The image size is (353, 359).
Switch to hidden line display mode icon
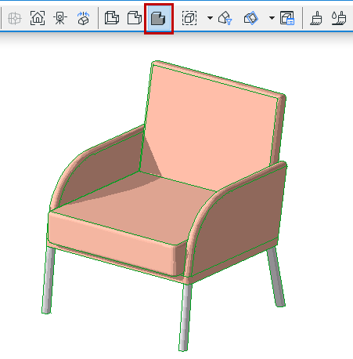135,18
